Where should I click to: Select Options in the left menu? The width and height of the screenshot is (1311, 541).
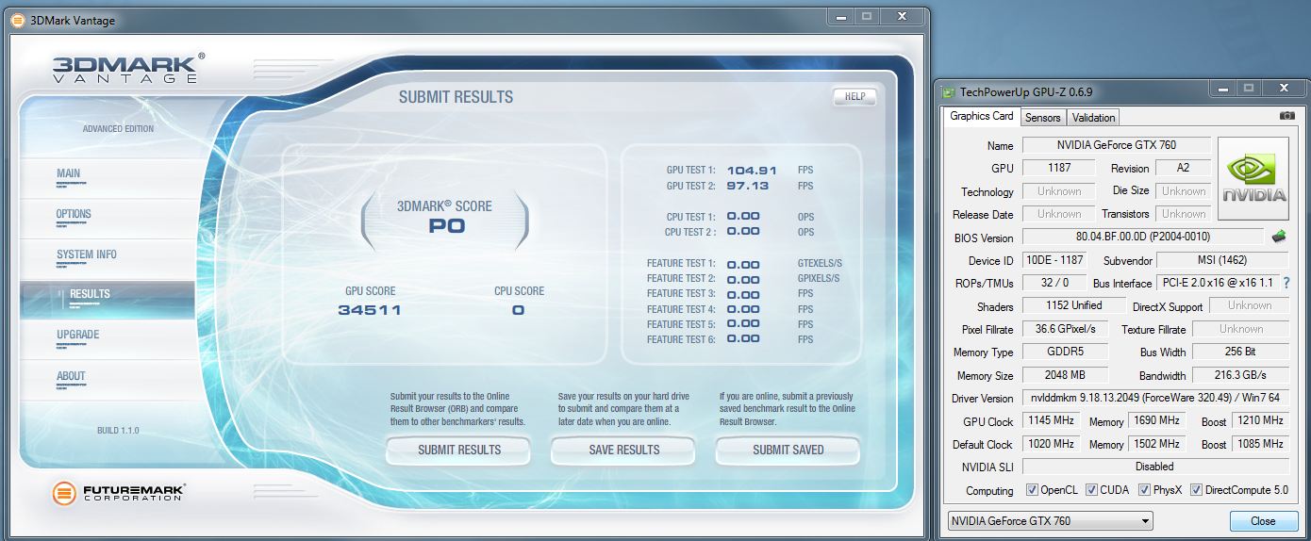pyautogui.click(x=74, y=214)
